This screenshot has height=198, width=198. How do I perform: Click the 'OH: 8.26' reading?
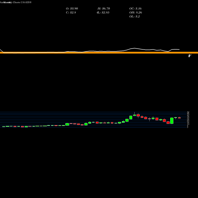pos(135,13)
